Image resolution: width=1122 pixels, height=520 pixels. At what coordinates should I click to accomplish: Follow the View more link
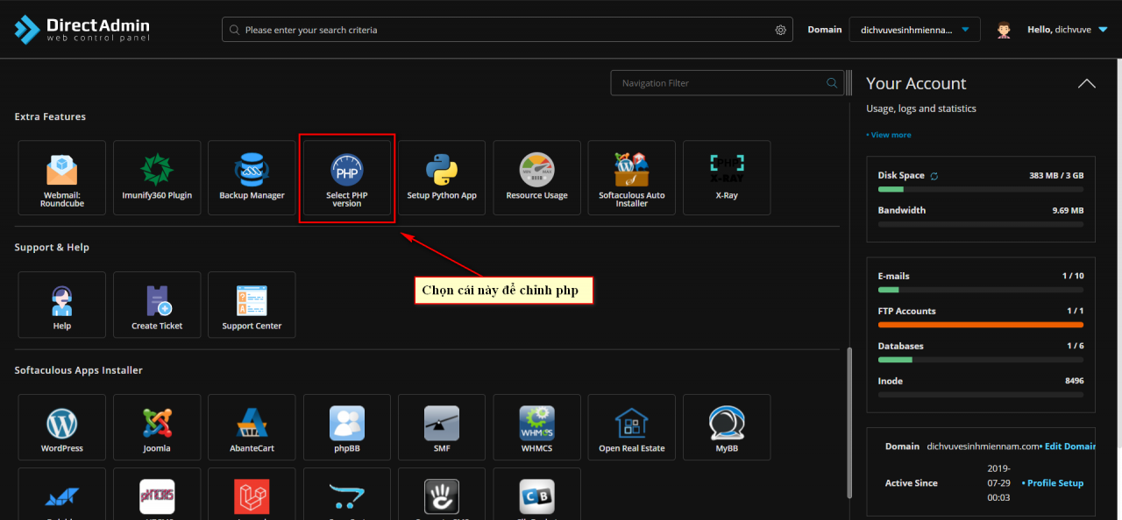(x=889, y=135)
